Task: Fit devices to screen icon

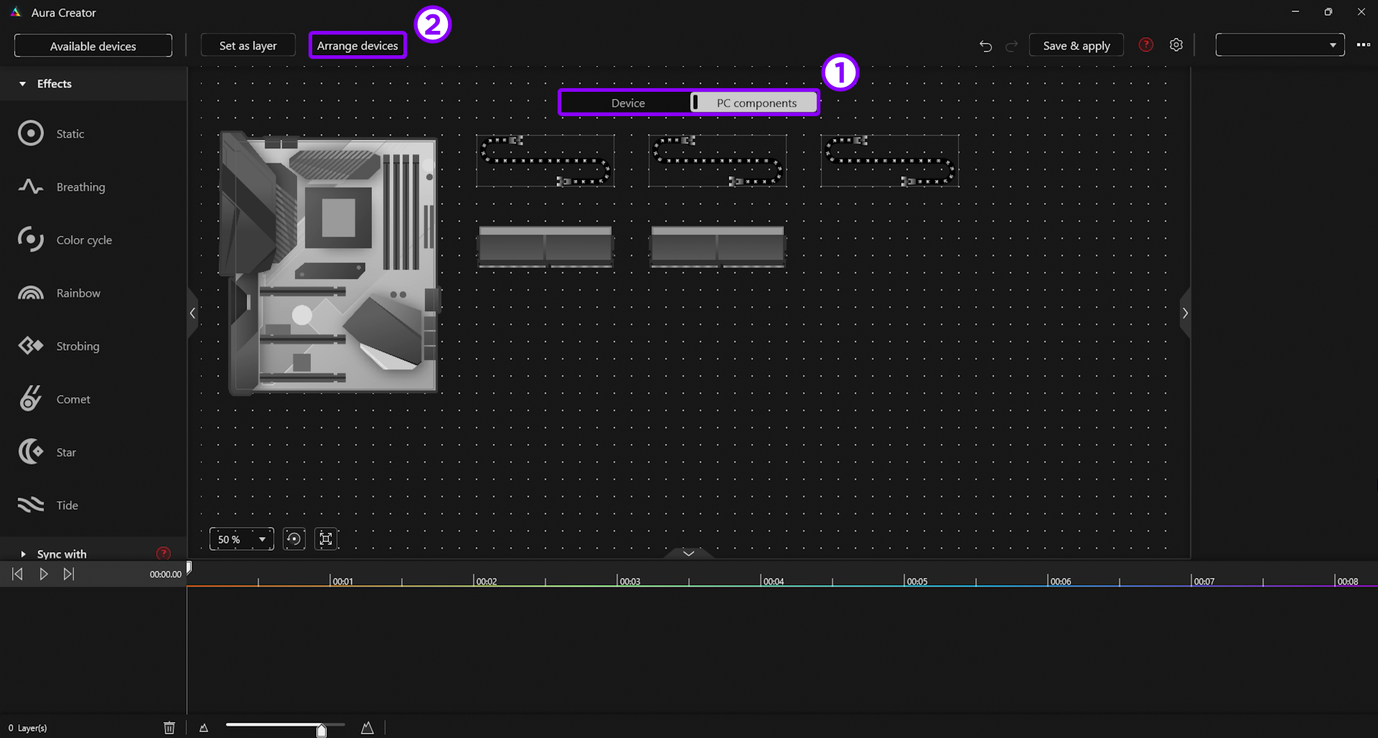Action: (326, 539)
